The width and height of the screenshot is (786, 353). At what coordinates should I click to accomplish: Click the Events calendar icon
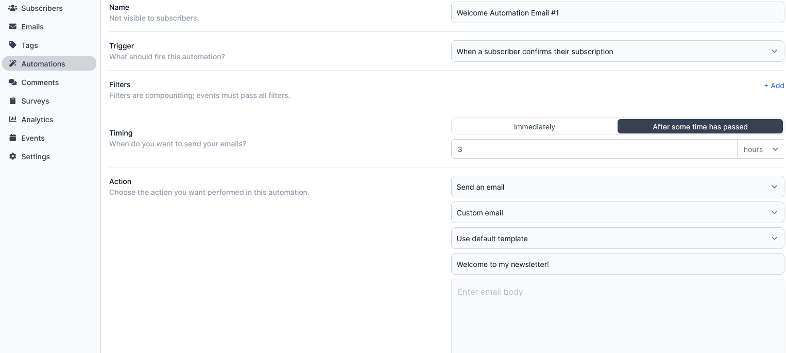coord(13,138)
